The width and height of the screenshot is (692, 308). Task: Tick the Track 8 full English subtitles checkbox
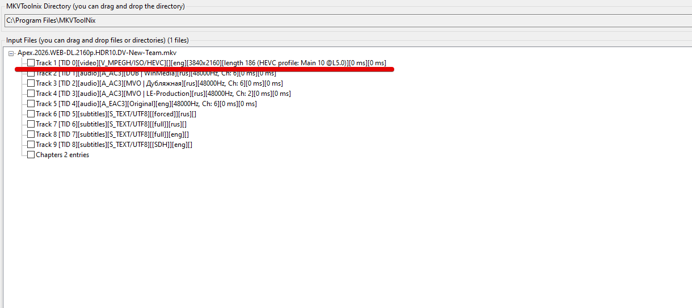(x=31, y=134)
